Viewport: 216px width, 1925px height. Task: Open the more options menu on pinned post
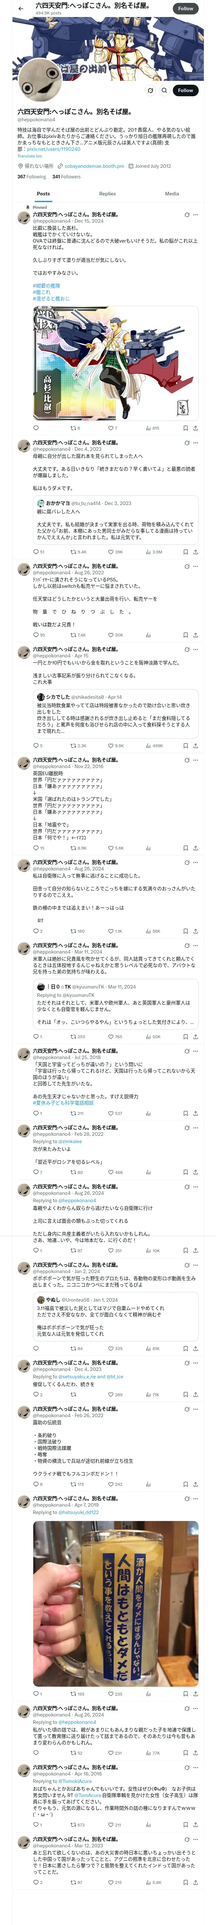pos(196,214)
